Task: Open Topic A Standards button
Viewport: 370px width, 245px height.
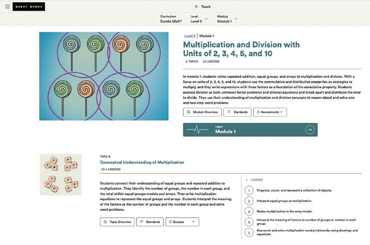Action: (150, 222)
